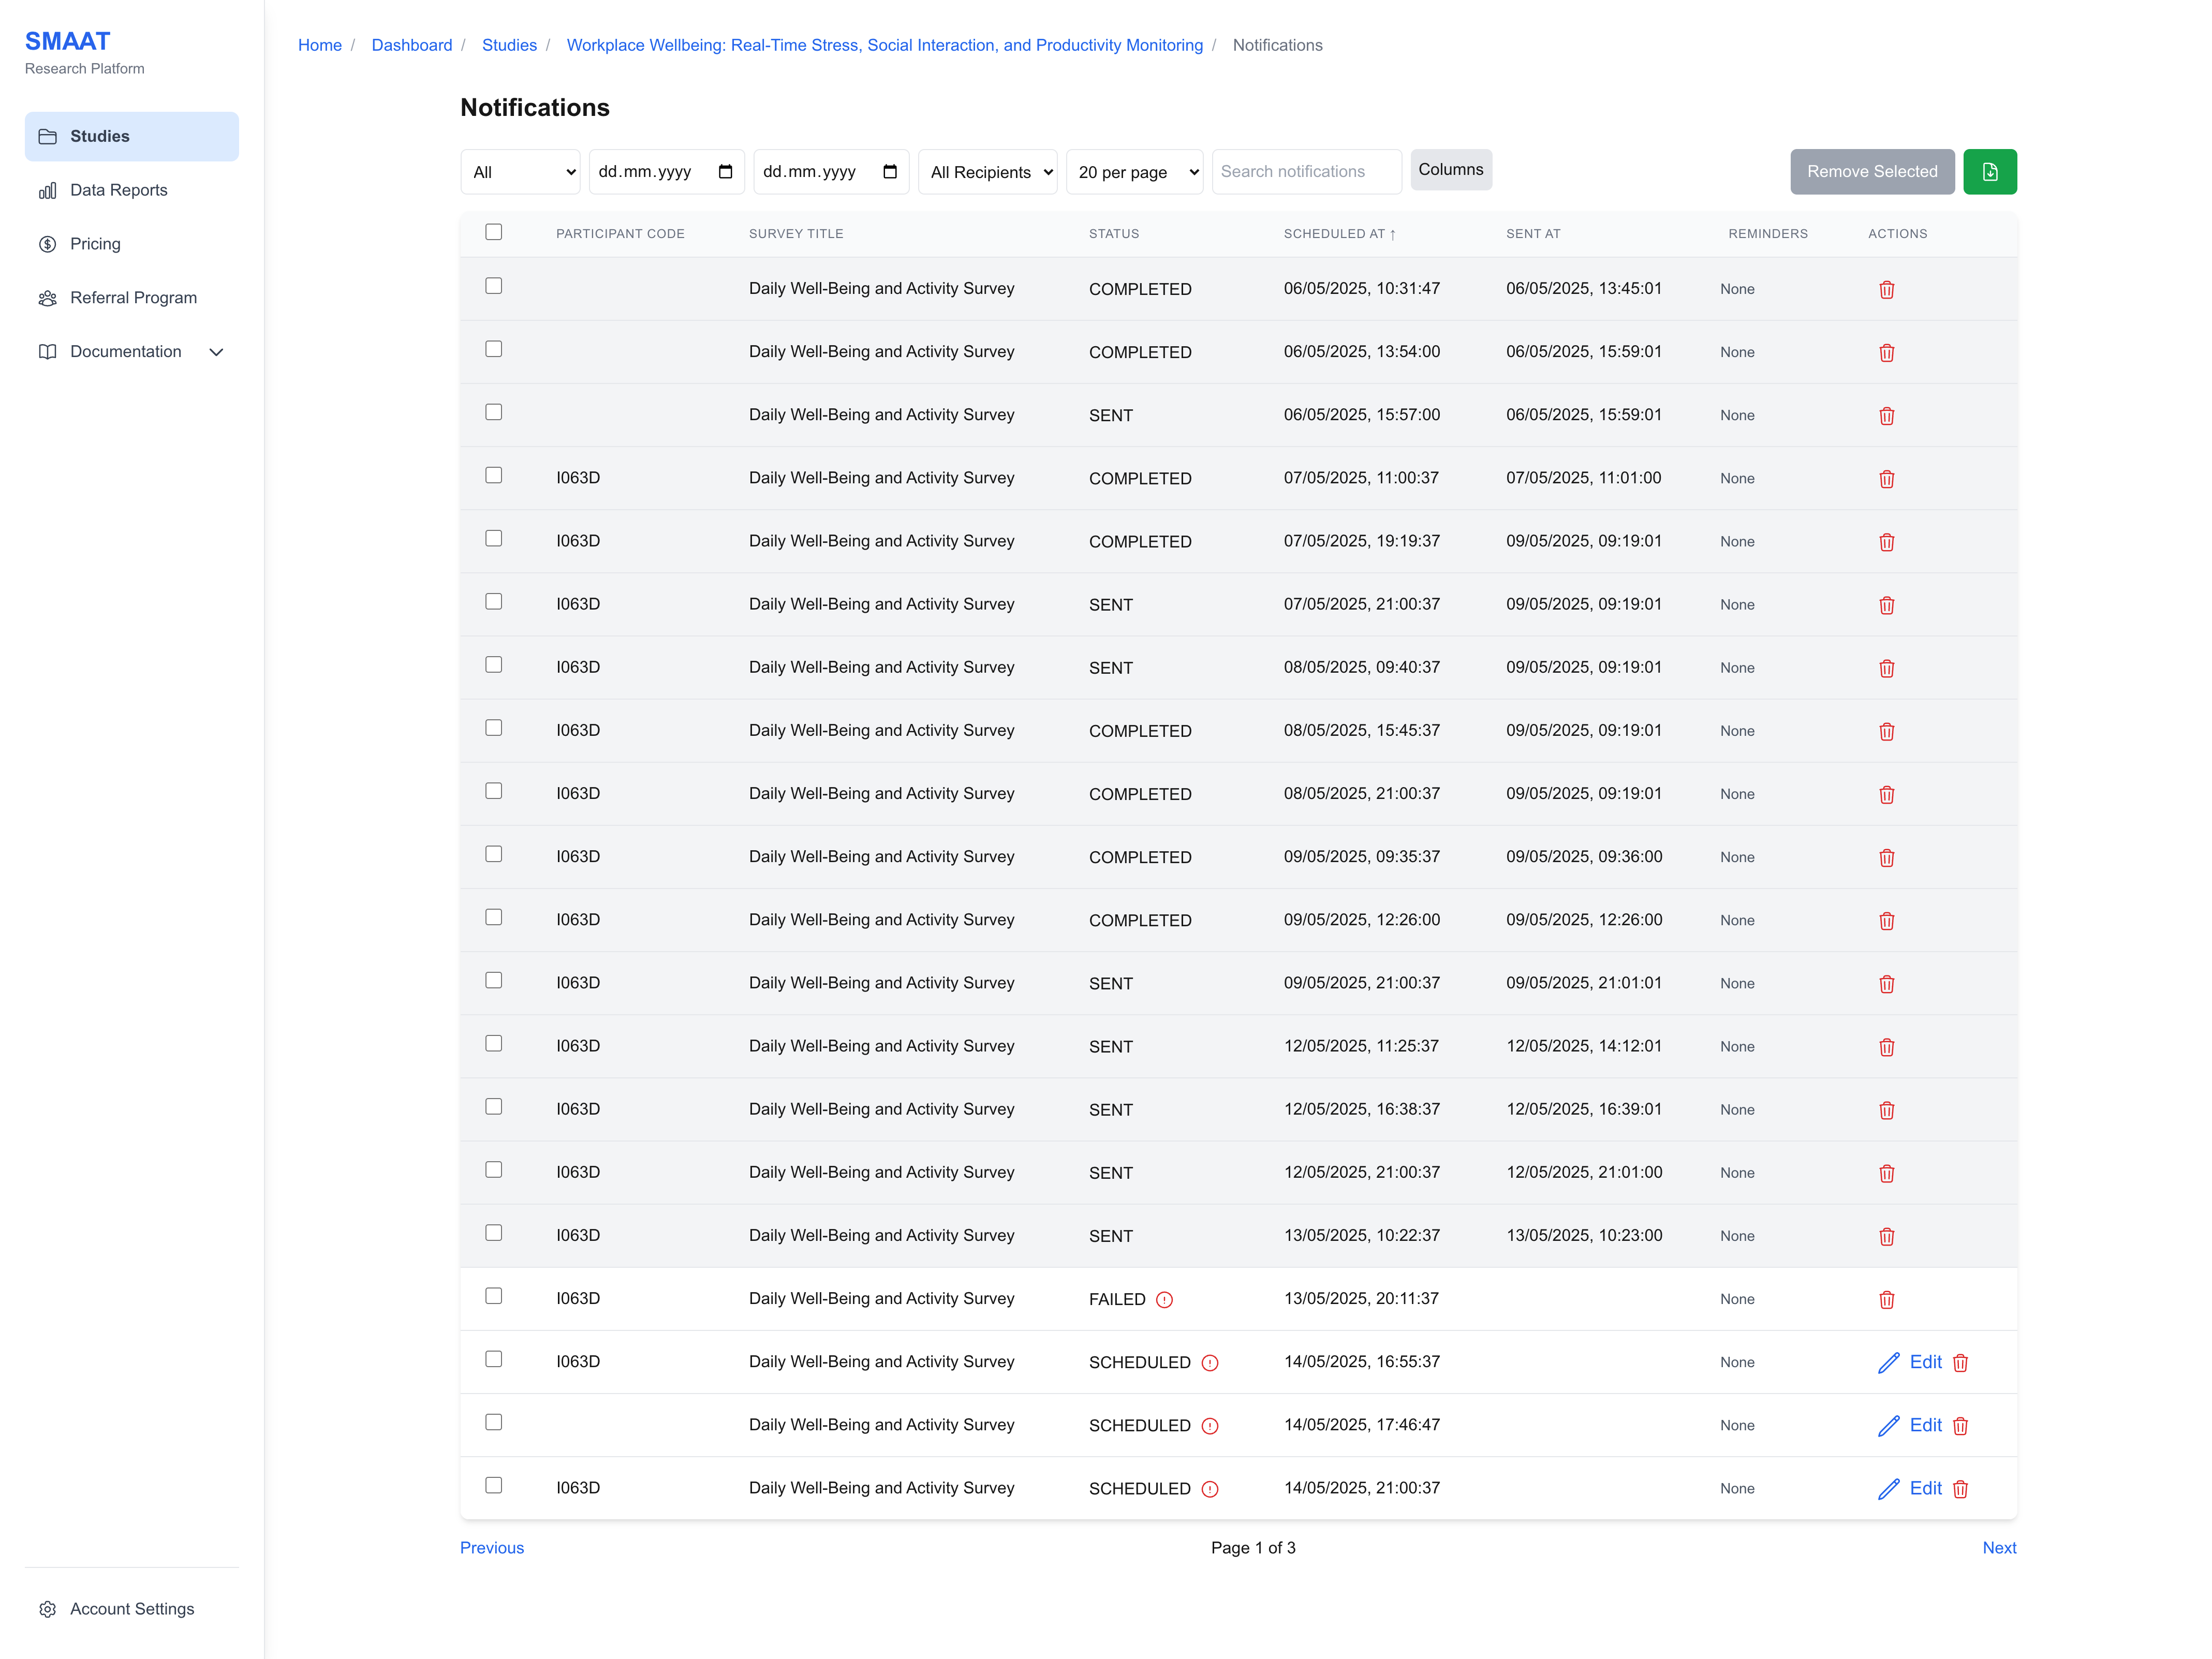Delete the FAILED notification via its trash icon
Image resolution: width=2212 pixels, height=1659 pixels.
pyautogui.click(x=1887, y=1299)
